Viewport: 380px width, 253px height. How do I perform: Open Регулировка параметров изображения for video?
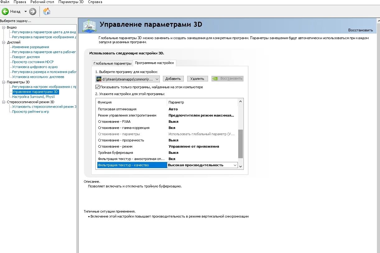44,37
